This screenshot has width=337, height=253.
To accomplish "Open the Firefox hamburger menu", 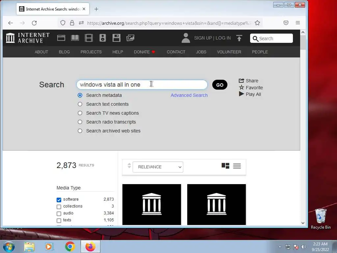I will 298,23.
